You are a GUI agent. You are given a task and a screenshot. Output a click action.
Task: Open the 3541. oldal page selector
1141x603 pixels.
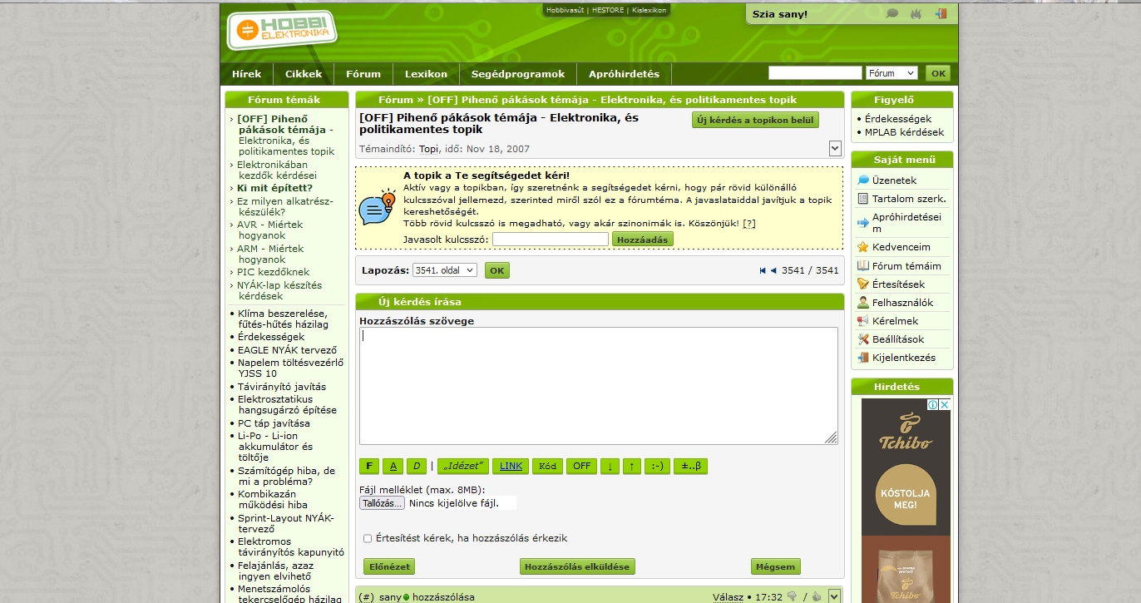445,270
